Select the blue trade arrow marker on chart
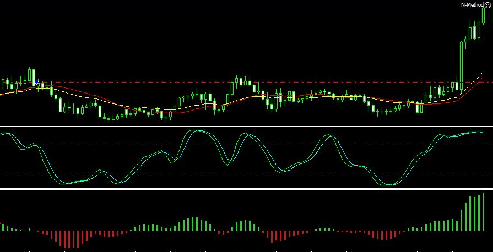The height and width of the screenshot is (252, 493). (x=37, y=83)
